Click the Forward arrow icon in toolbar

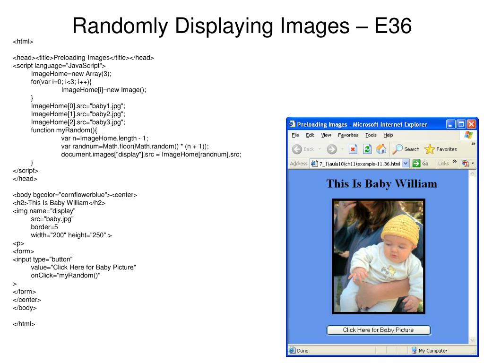pyautogui.click(x=332, y=149)
